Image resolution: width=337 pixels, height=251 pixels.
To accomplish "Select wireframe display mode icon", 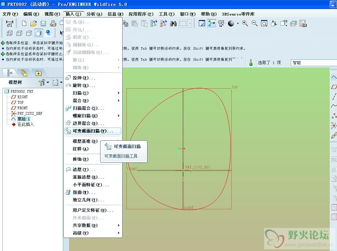I will pyautogui.click(x=10, y=33).
